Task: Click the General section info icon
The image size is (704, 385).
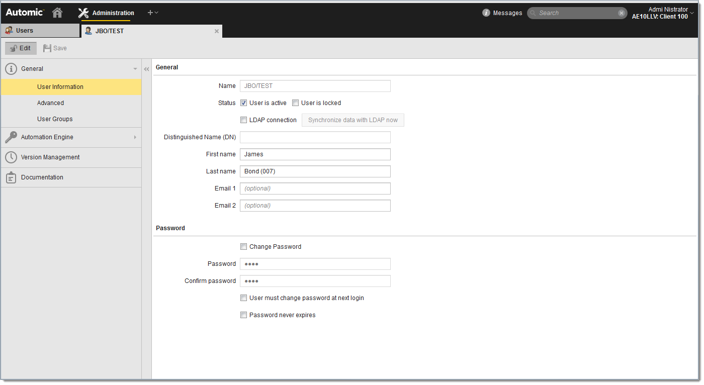Action: [11, 68]
